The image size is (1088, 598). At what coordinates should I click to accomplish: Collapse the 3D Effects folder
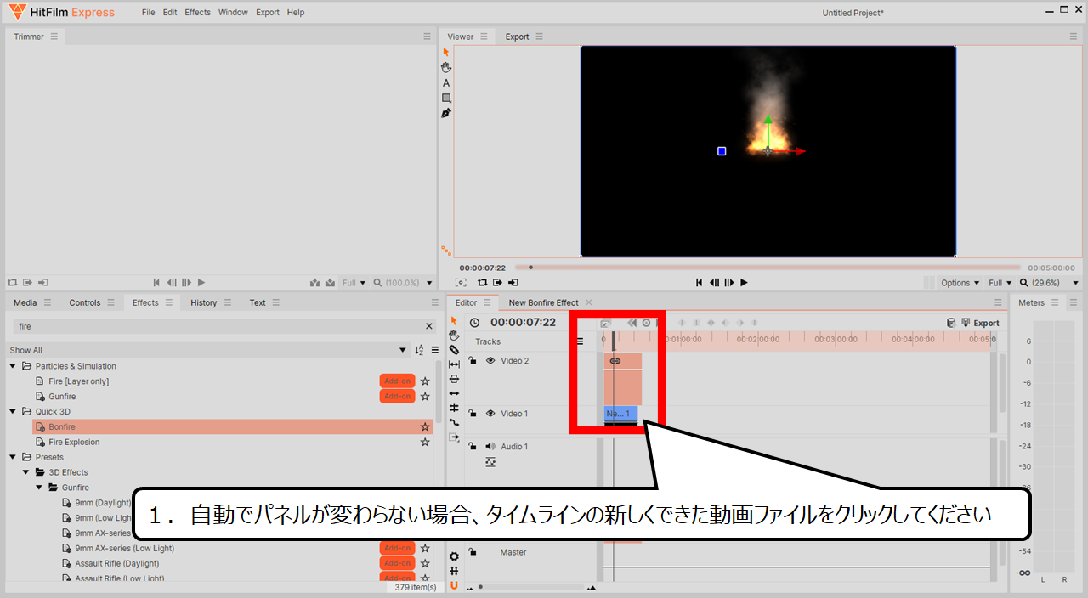coord(26,472)
